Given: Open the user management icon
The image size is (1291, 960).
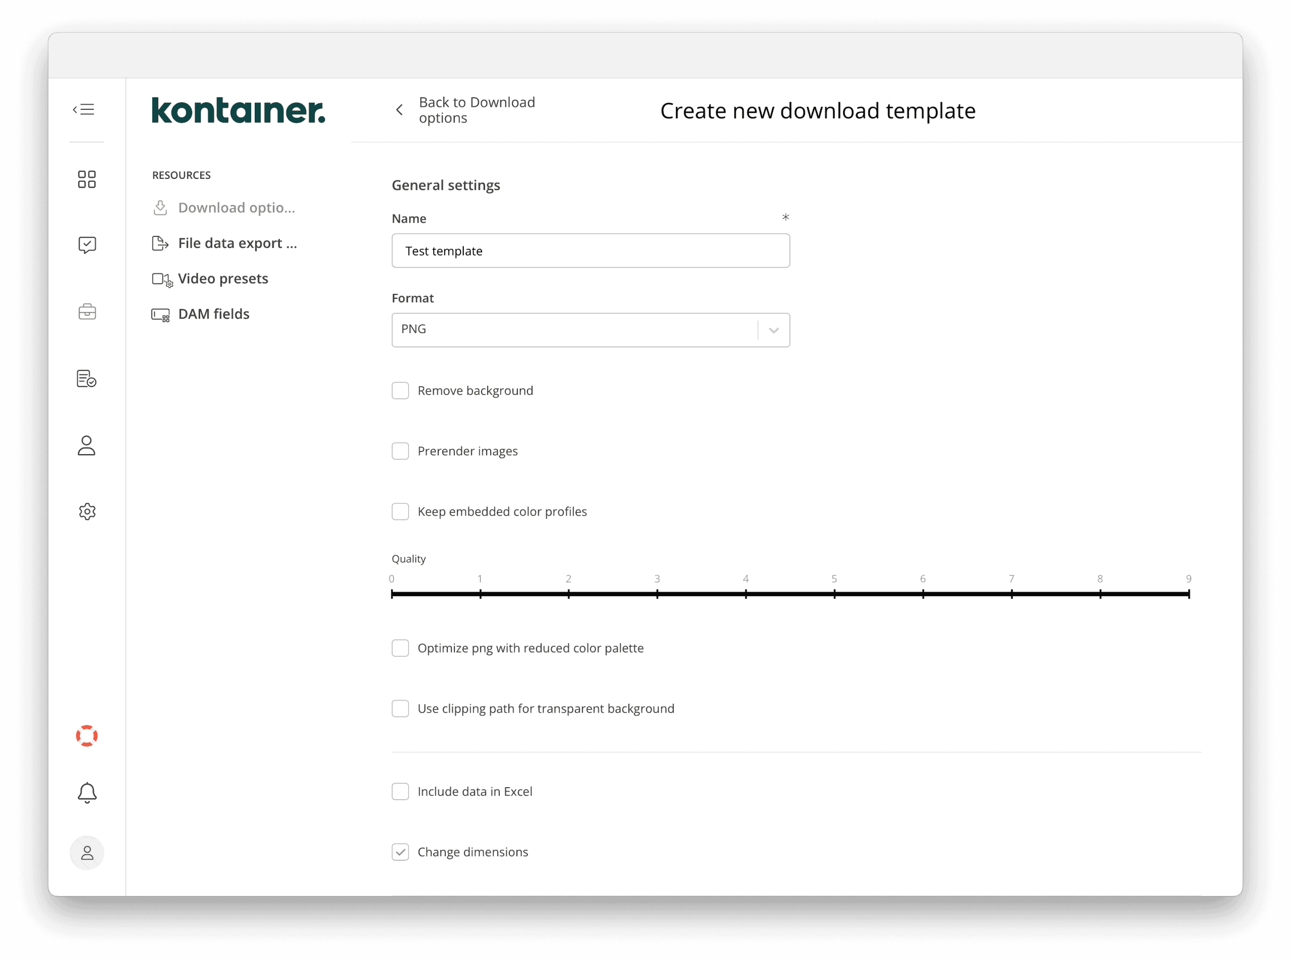Looking at the screenshot, I should tap(87, 445).
